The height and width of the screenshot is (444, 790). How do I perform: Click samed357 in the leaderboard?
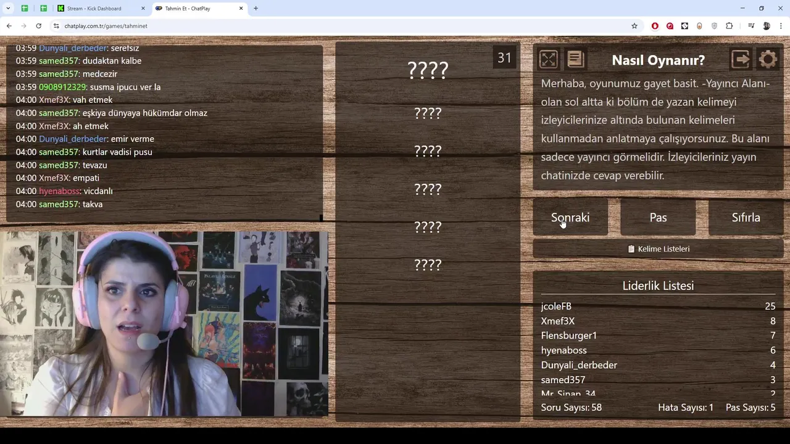click(x=563, y=380)
